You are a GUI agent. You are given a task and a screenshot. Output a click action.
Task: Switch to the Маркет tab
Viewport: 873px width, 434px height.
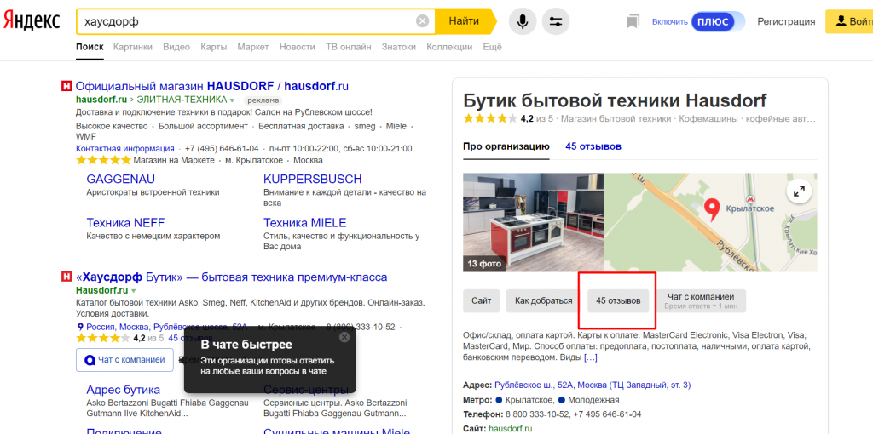tap(253, 47)
